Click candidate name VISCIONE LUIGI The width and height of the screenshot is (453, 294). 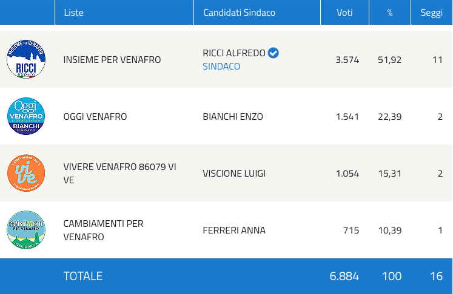point(234,173)
